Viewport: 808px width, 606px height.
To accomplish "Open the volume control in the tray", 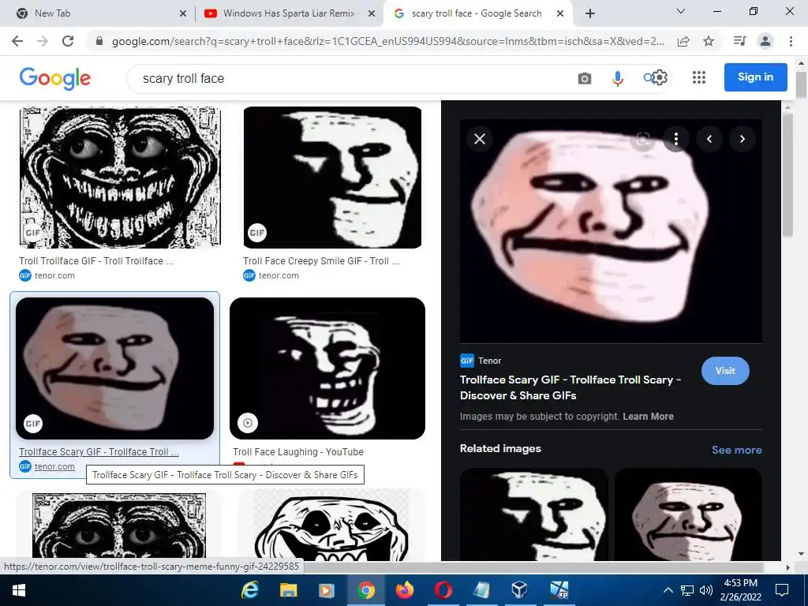I will pos(705,590).
